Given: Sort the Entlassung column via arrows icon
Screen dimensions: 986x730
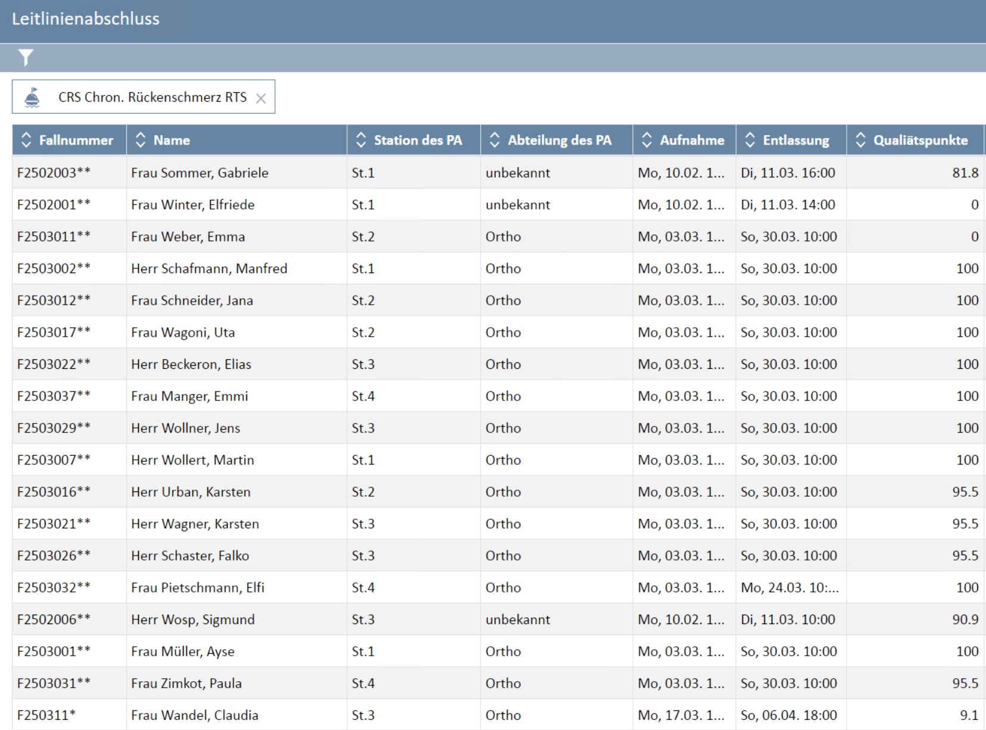Looking at the screenshot, I should (x=750, y=140).
